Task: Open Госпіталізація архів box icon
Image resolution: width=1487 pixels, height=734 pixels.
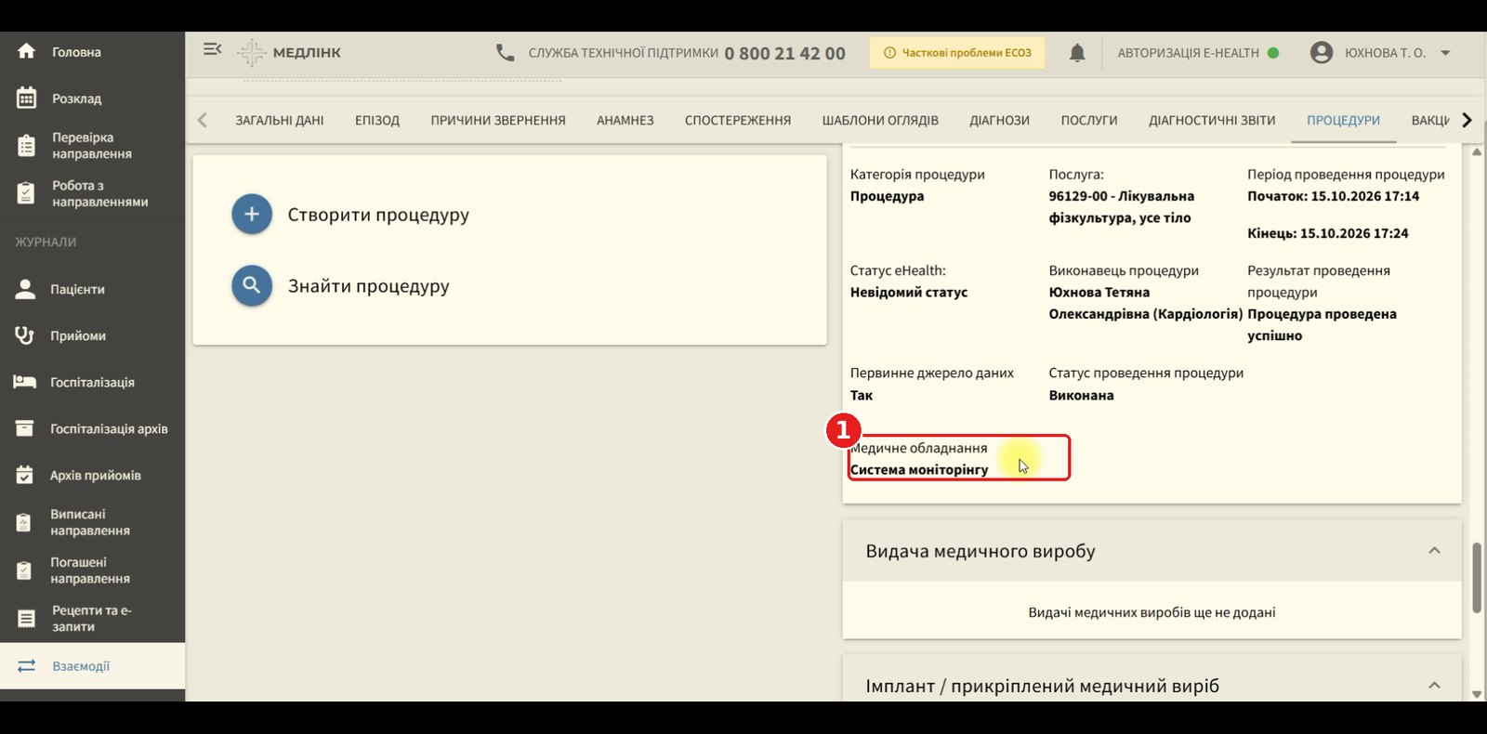Action: point(25,428)
